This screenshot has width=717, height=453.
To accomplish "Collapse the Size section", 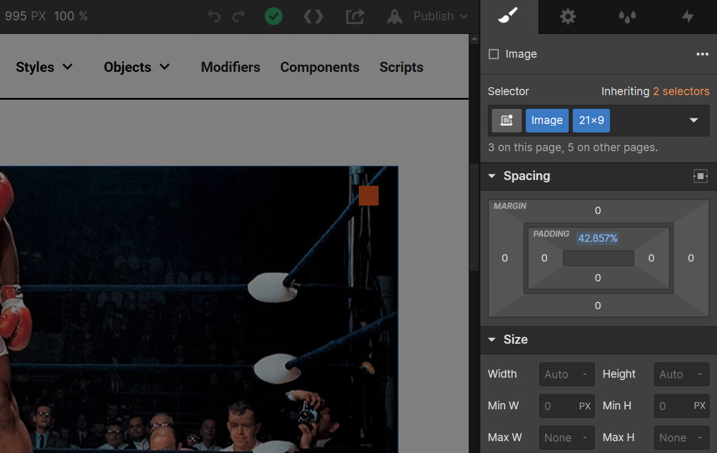I will tap(491, 340).
